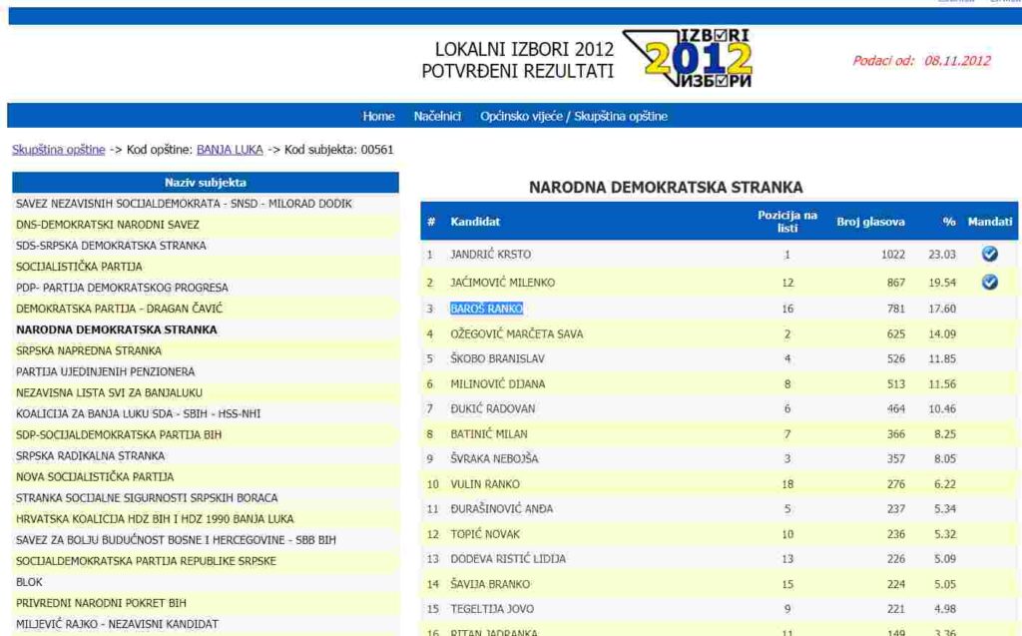Choose Srpska Napredna Stranka in the list
The width and height of the screenshot is (1022, 636).
pos(89,350)
